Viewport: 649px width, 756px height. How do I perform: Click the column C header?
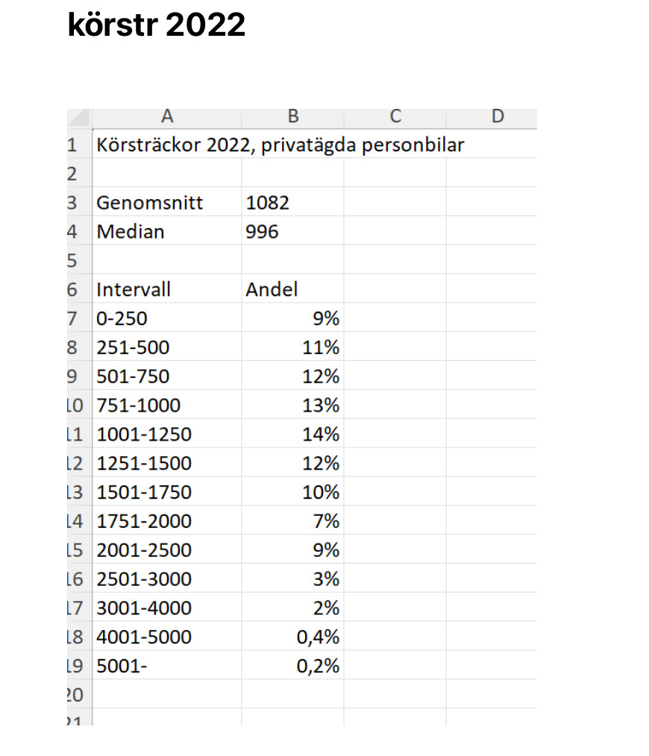click(395, 116)
